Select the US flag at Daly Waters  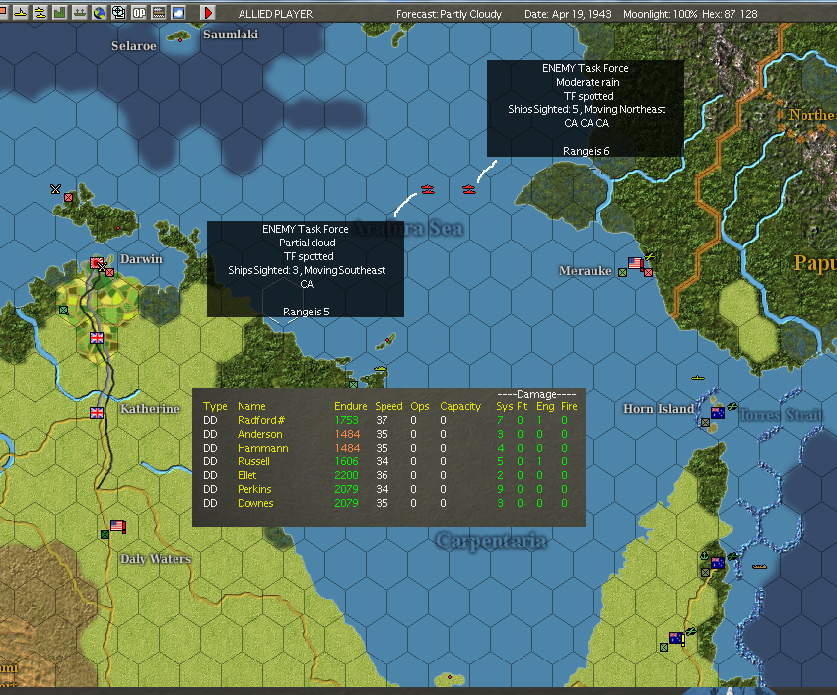point(118,525)
